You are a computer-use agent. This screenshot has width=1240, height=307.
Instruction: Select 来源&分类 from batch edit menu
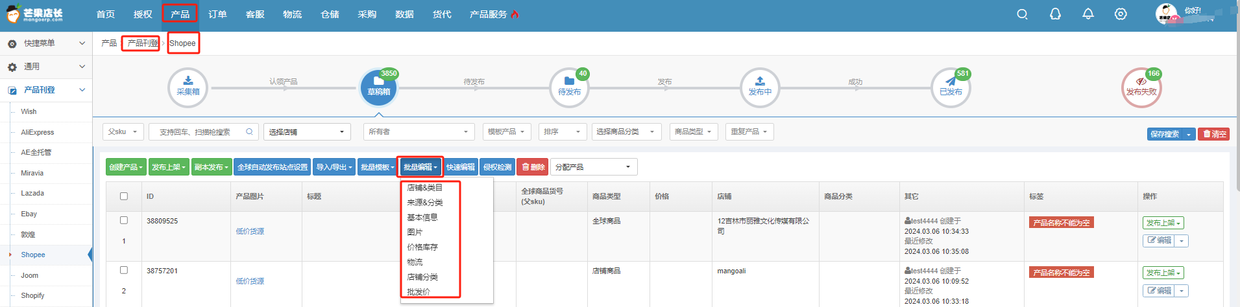424,202
